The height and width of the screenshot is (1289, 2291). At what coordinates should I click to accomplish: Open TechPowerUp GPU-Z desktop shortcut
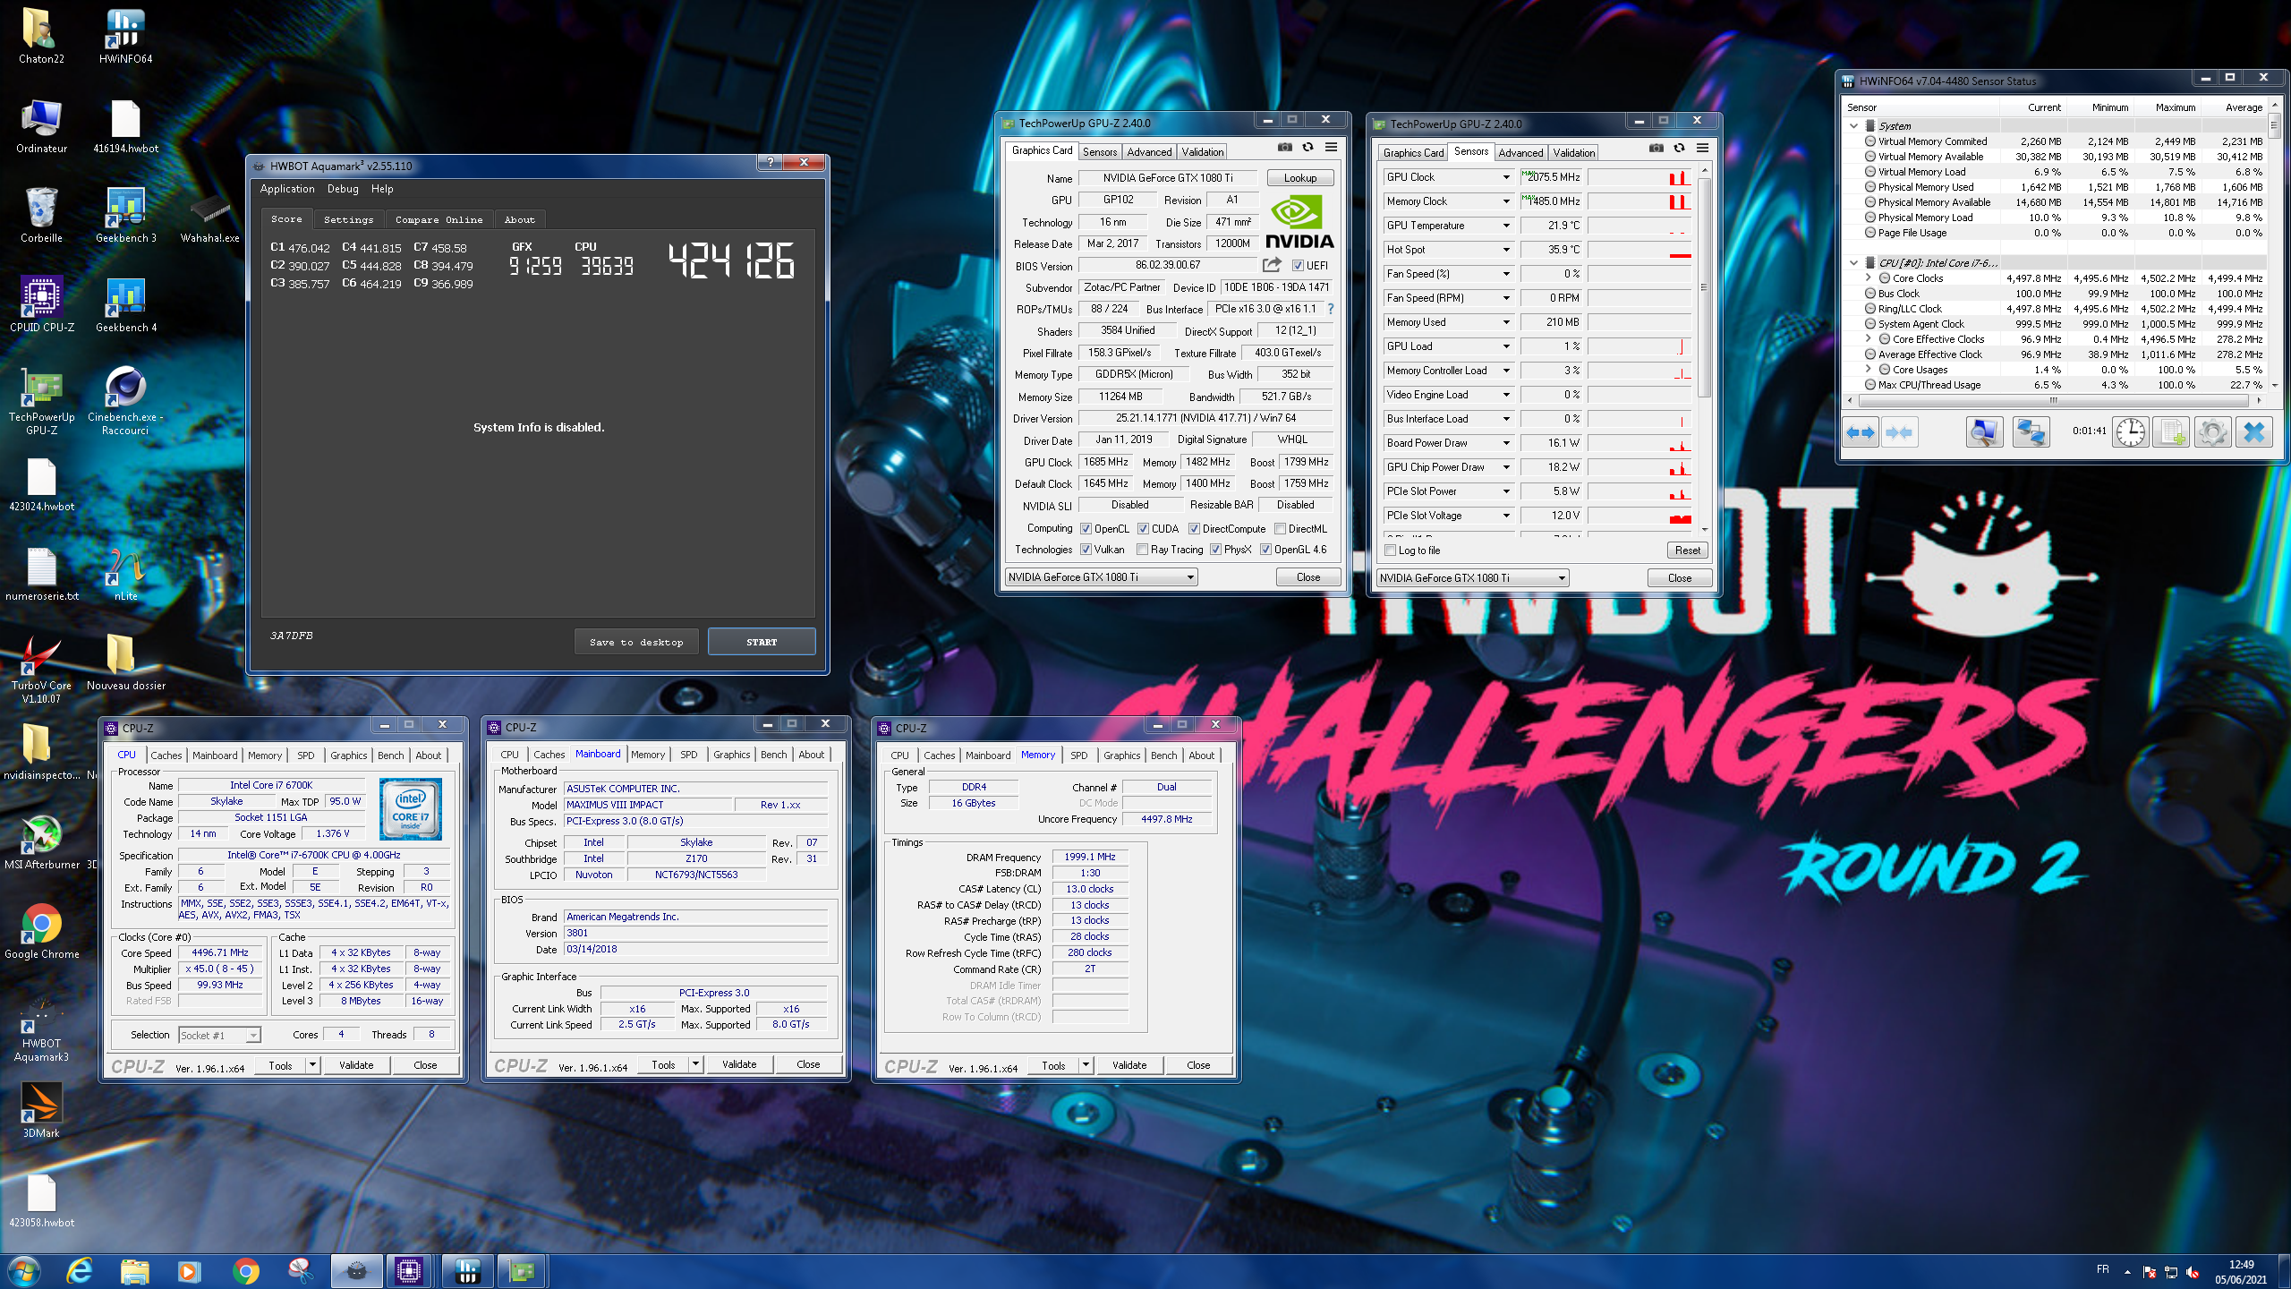[x=42, y=401]
